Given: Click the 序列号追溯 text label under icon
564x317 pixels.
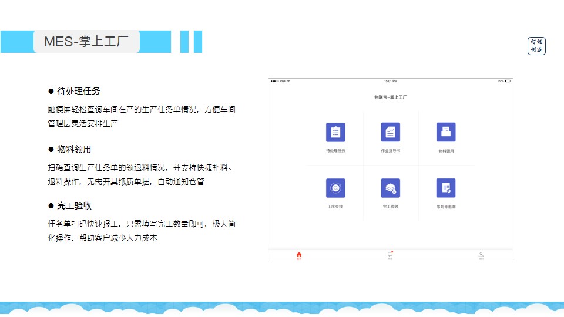Looking at the screenshot, I should (x=446, y=207).
